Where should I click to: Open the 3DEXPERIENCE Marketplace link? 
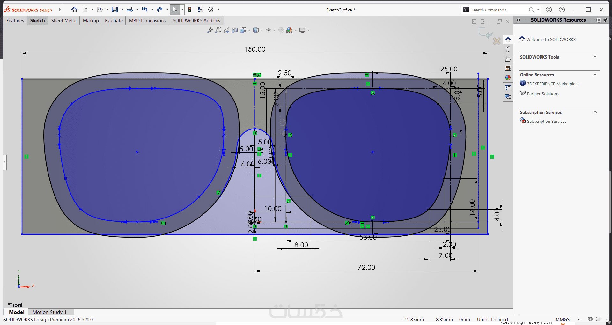pos(553,84)
